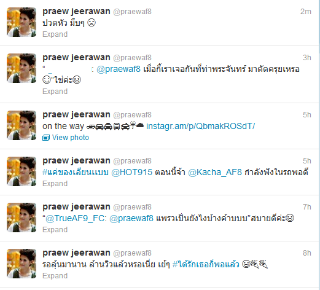Screen dimensions: 320x290
Task: Expand the 8h tweet at the bottom
Action: 55,276
